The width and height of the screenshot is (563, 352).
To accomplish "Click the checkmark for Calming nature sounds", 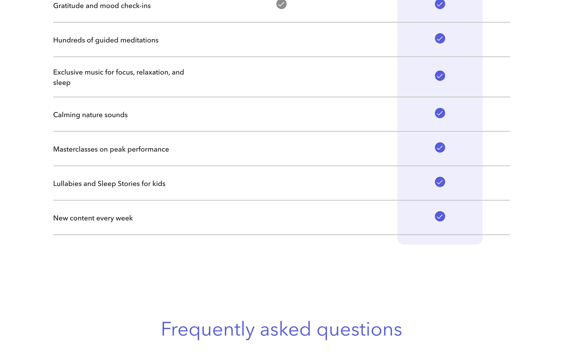I will pos(440,113).
